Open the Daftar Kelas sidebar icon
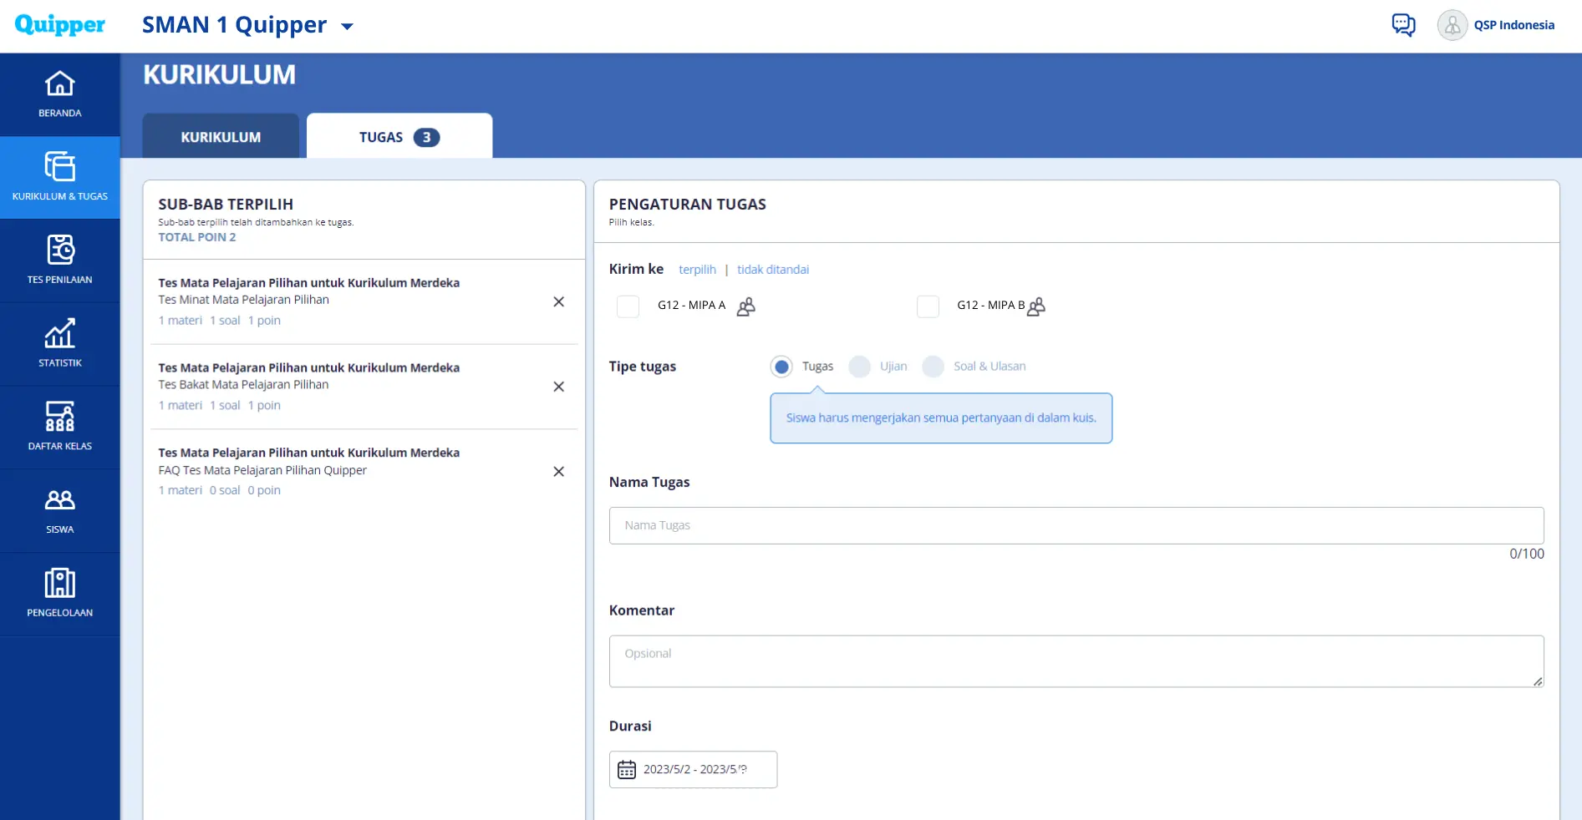Image resolution: width=1582 pixels, height=820 pixels. (x=59, y=417)
